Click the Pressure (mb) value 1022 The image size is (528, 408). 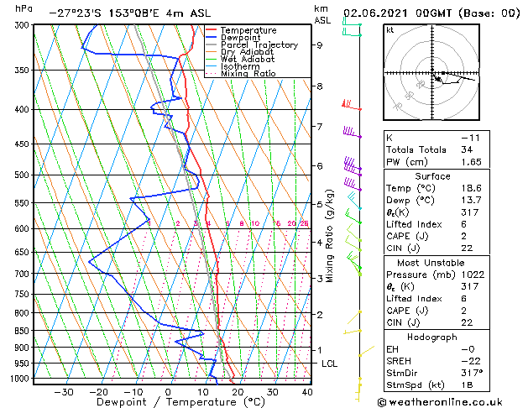(473, 275)
